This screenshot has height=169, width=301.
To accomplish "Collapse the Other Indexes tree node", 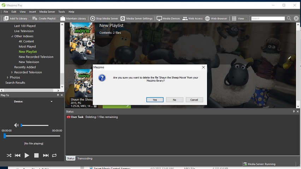I will click(x=12, y=36).
